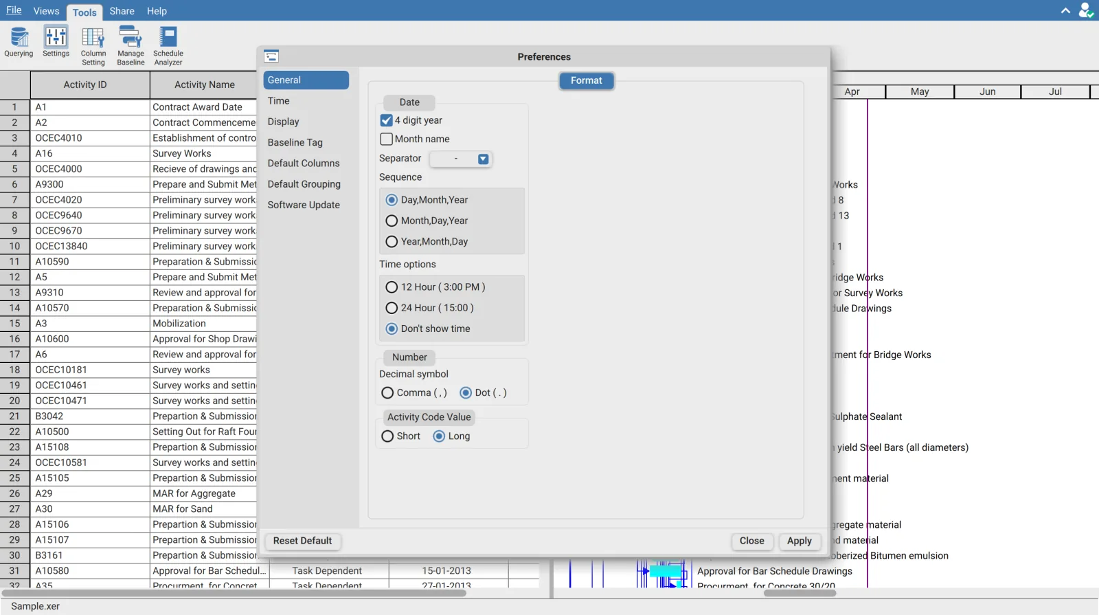Switch to the Views tab
This screenshot has height=615, width=1099.
46,11
